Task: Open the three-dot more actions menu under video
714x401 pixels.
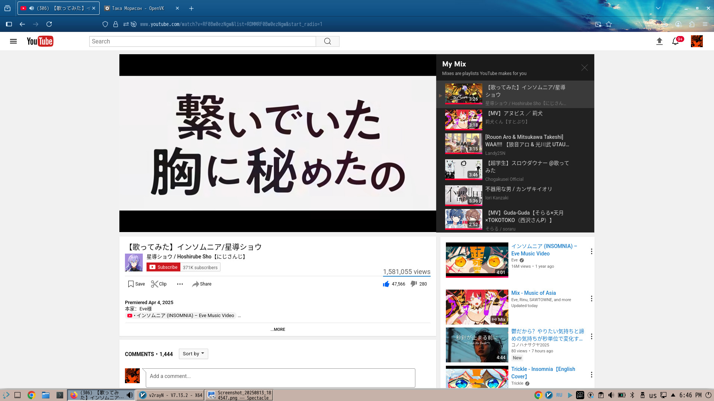Action: point(180,284)
